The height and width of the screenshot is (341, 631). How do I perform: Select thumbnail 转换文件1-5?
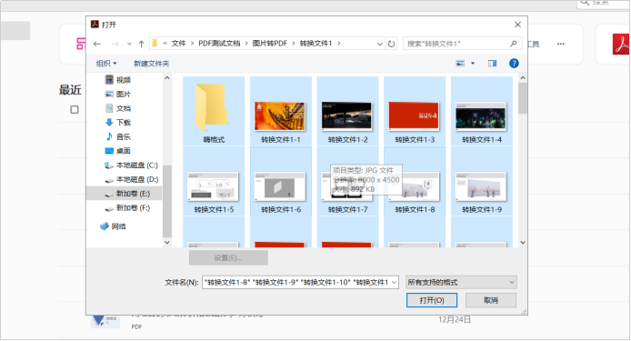[214, 186]
